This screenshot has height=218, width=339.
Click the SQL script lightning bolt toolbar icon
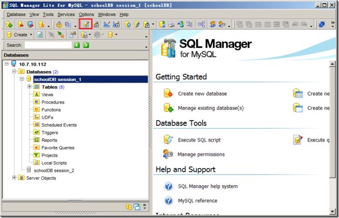pyautogui.click(x=137, y=24)
